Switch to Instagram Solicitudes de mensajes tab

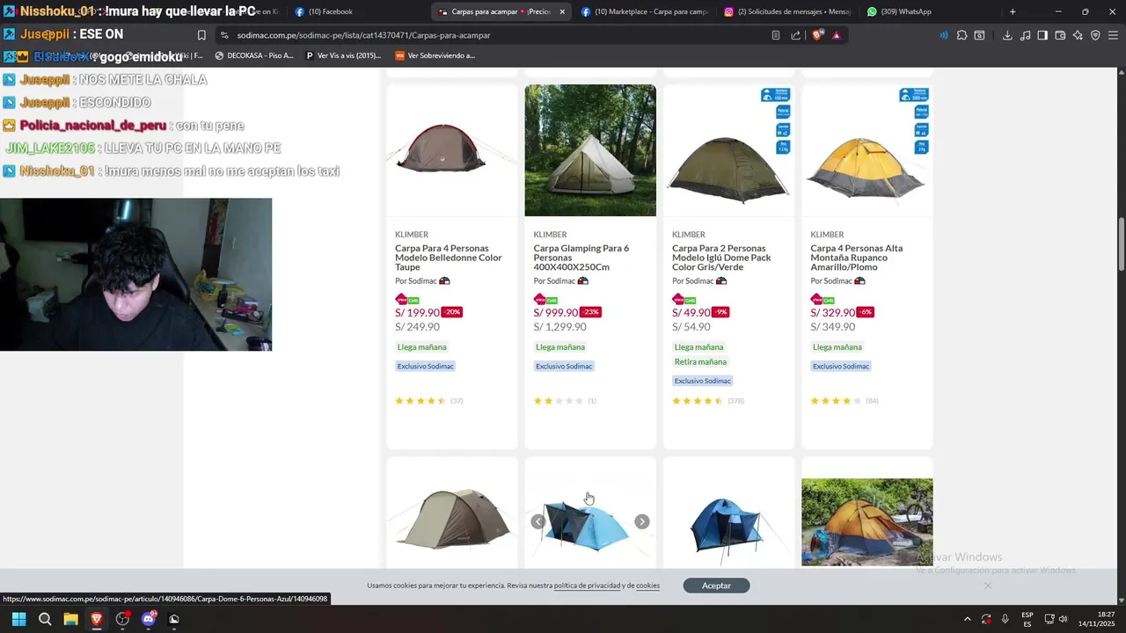pyautogui.click(x=787, y=11)
